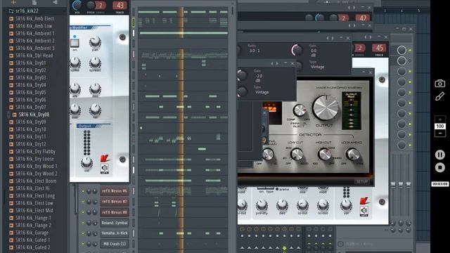Click the speaker audition icon in left synth window

pyautogui.click(x=105, y=169)
